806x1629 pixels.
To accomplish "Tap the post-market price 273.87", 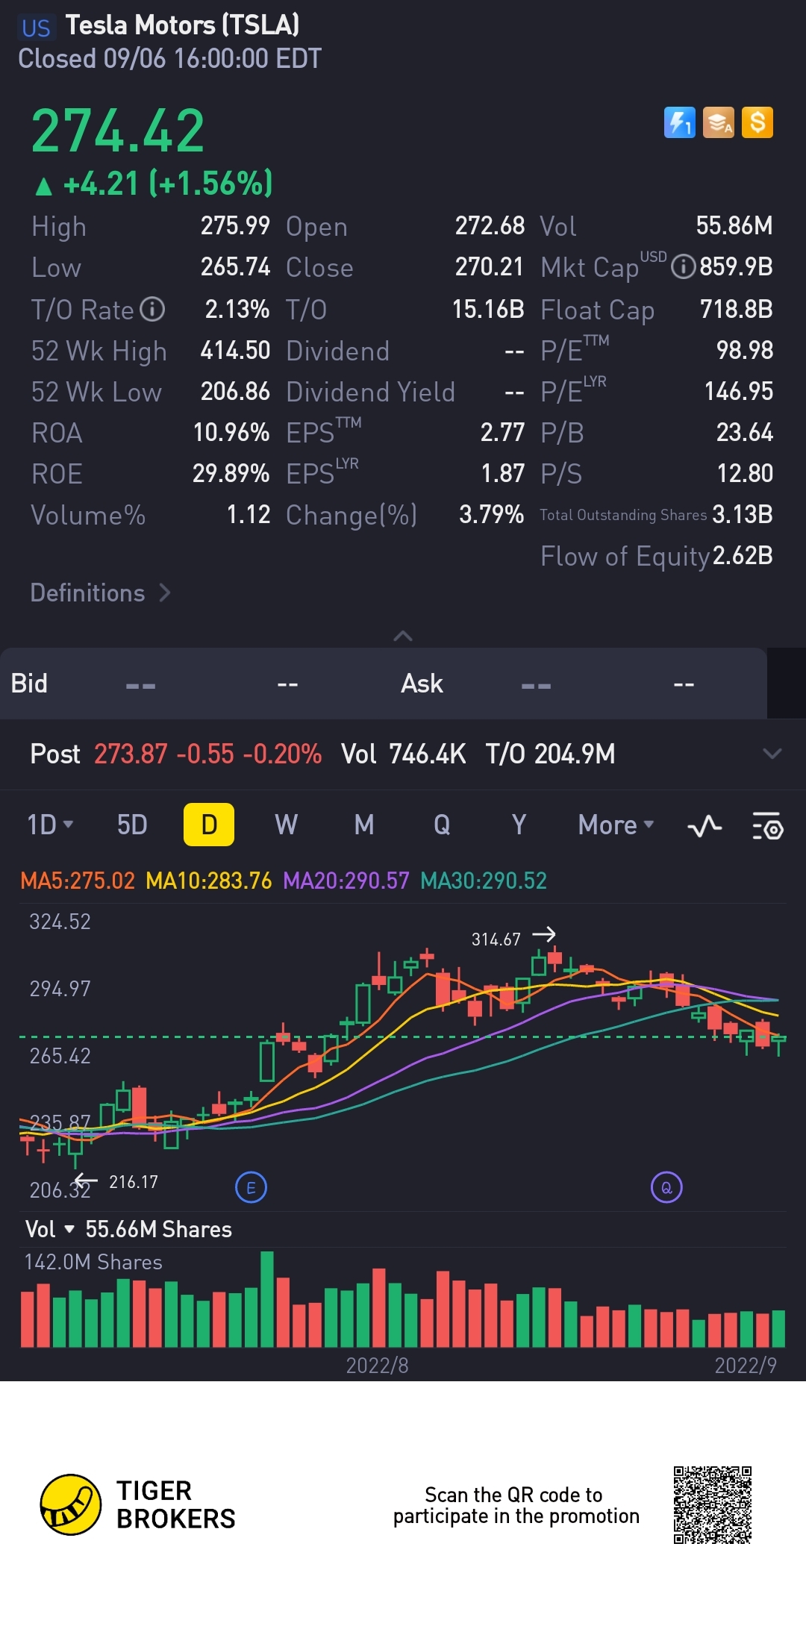I will pyautogui.click(x=131, y=754).
